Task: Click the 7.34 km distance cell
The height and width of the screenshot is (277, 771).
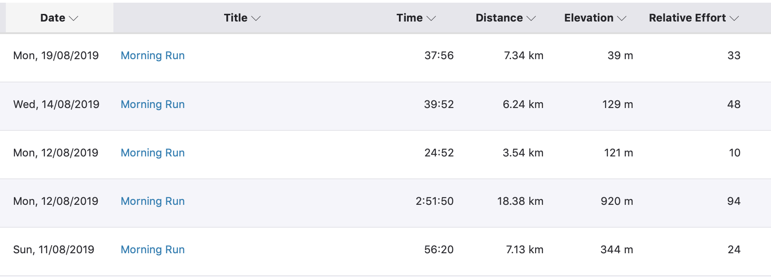Action: (524, 56)
